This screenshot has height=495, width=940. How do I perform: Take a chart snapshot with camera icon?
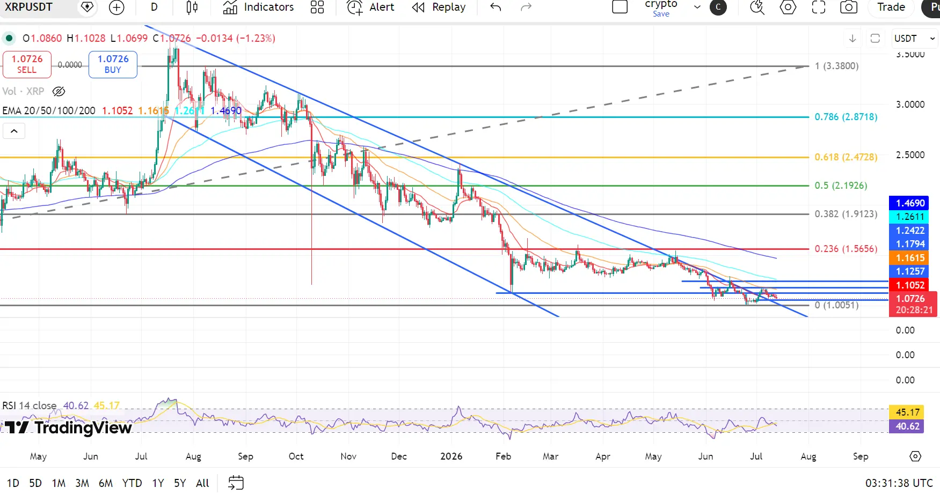tap(849, 7)
